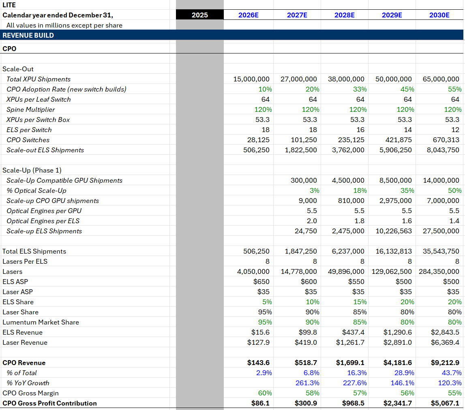Click the CPO Gross Margin label

[x=30, y=393]
